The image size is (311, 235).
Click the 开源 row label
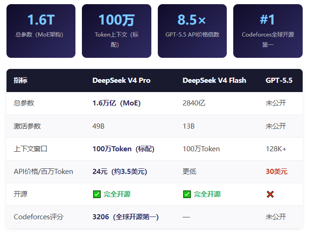(20, 194)
